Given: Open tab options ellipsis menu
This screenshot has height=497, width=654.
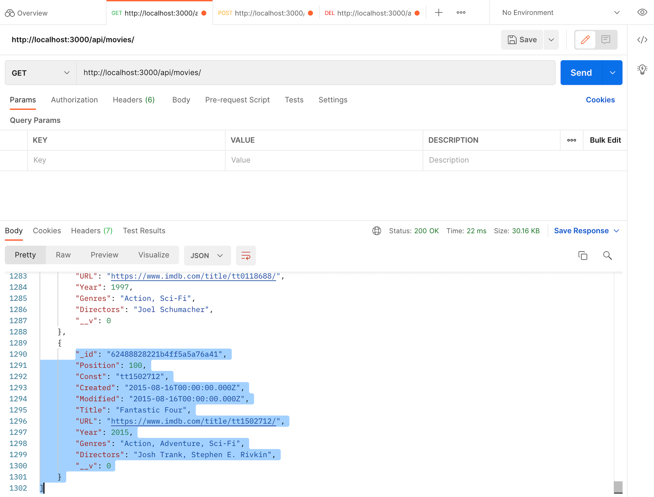Looking at the screenshot, I should click(x=461, y=13).
